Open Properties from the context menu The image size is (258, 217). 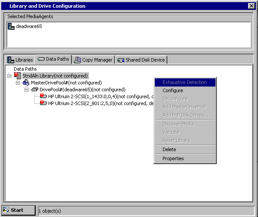coord(173,158)
